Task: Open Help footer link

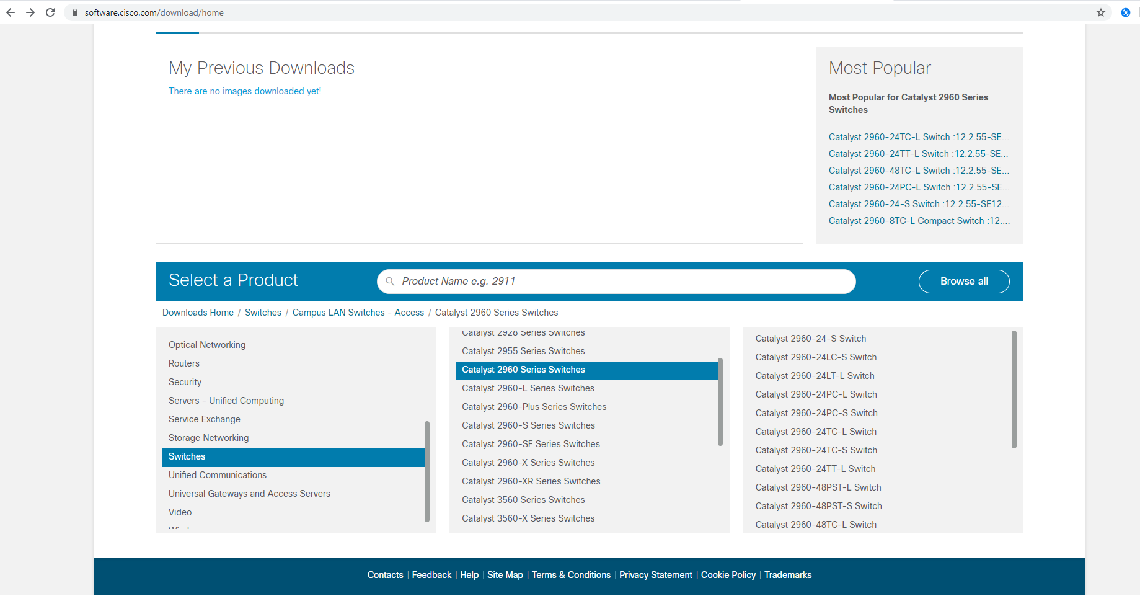Action: click(x=469, y=575)
